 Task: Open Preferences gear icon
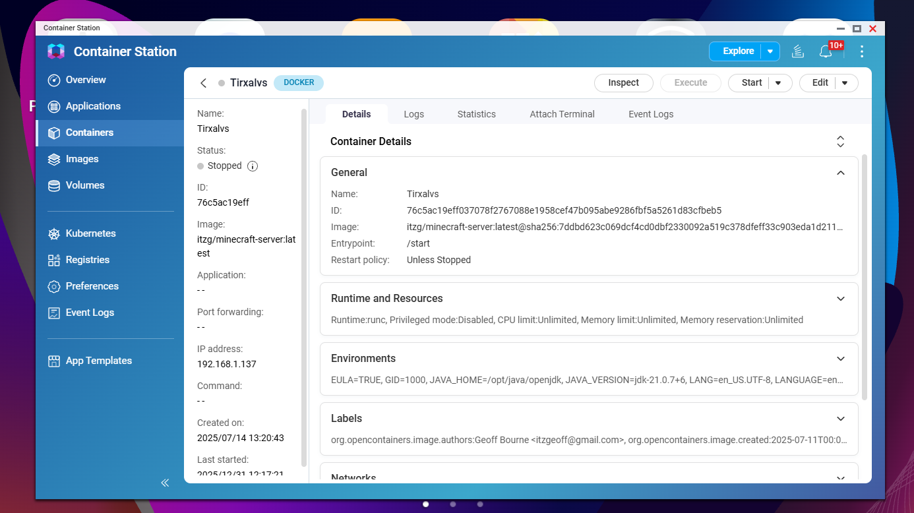tap(54, 286)
